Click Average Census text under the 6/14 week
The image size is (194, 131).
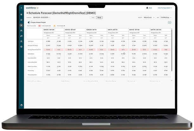[x=49, y=33]
